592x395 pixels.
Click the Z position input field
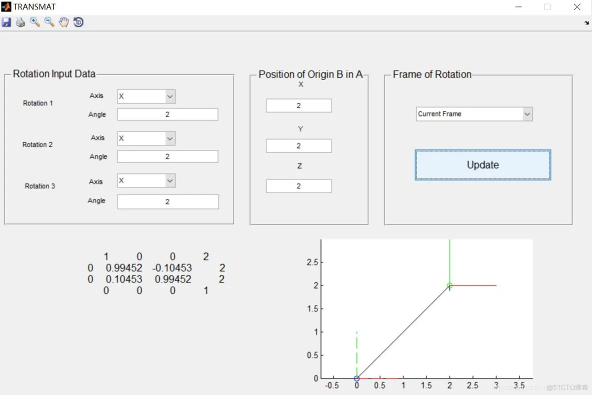click(x=299, y=186)
